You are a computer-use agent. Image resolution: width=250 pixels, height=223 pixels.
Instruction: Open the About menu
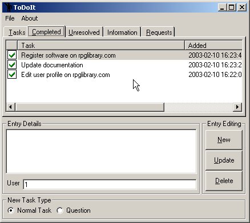pos(30,18)
